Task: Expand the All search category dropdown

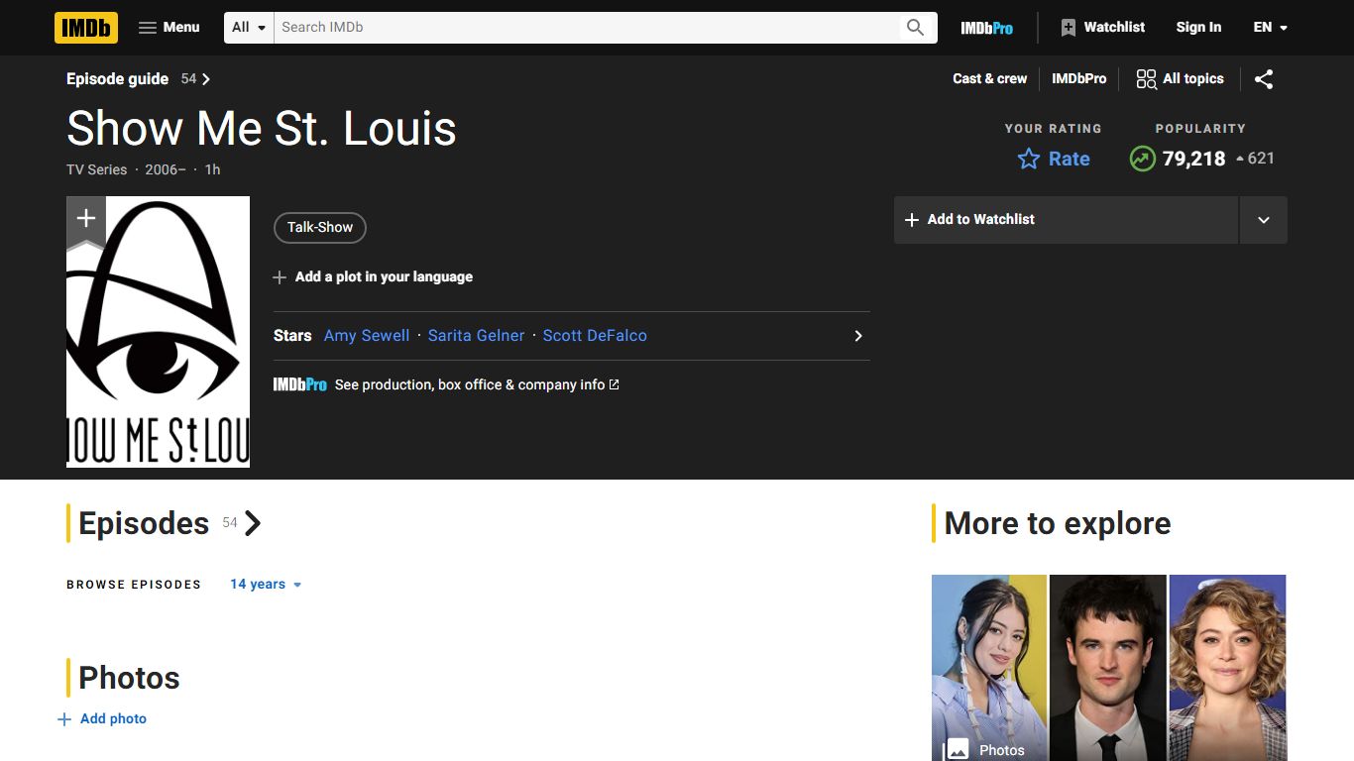Action: click(x=250, y=28)
